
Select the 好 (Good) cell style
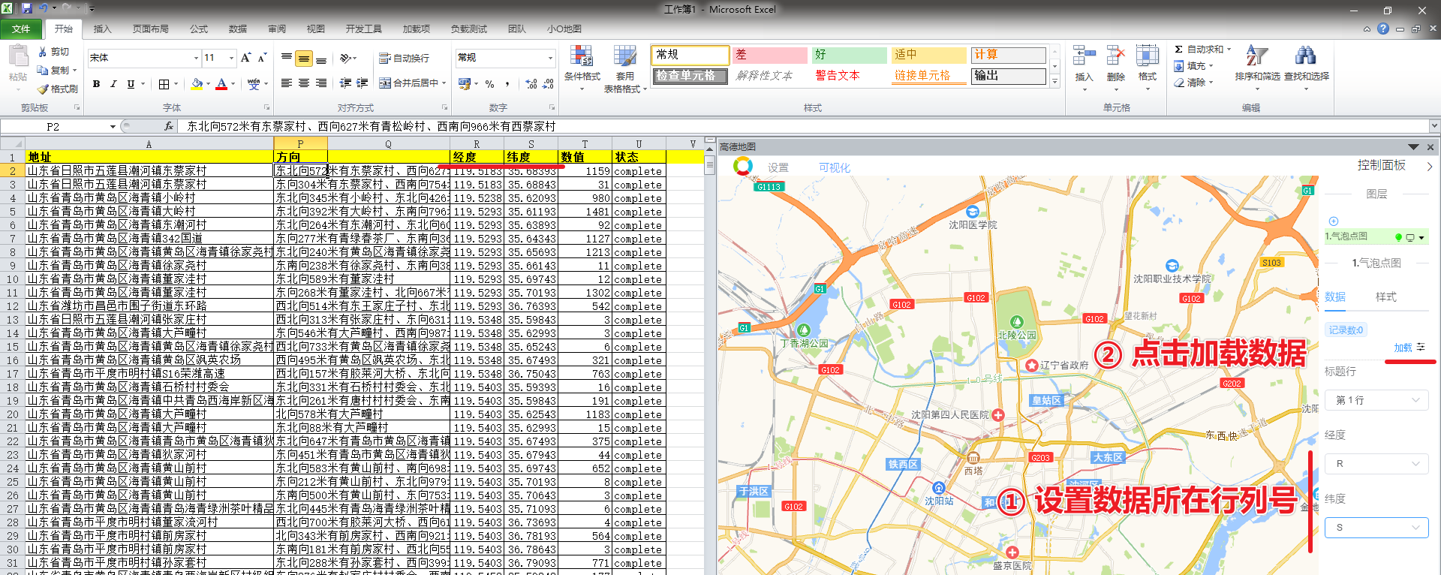[849, 55]
